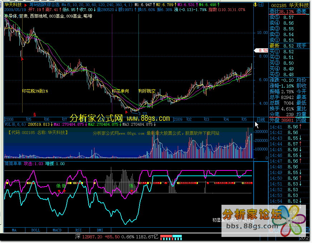
Task: Click the red and cyan market bar in status bar
Action: pyautogui.click(x=171, y=237)
